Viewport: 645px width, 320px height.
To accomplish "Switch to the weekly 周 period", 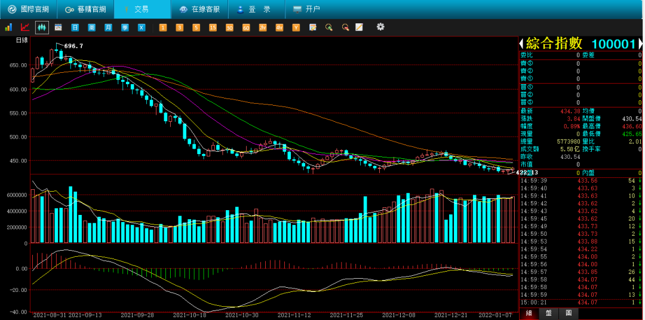I will coord(92,27).
